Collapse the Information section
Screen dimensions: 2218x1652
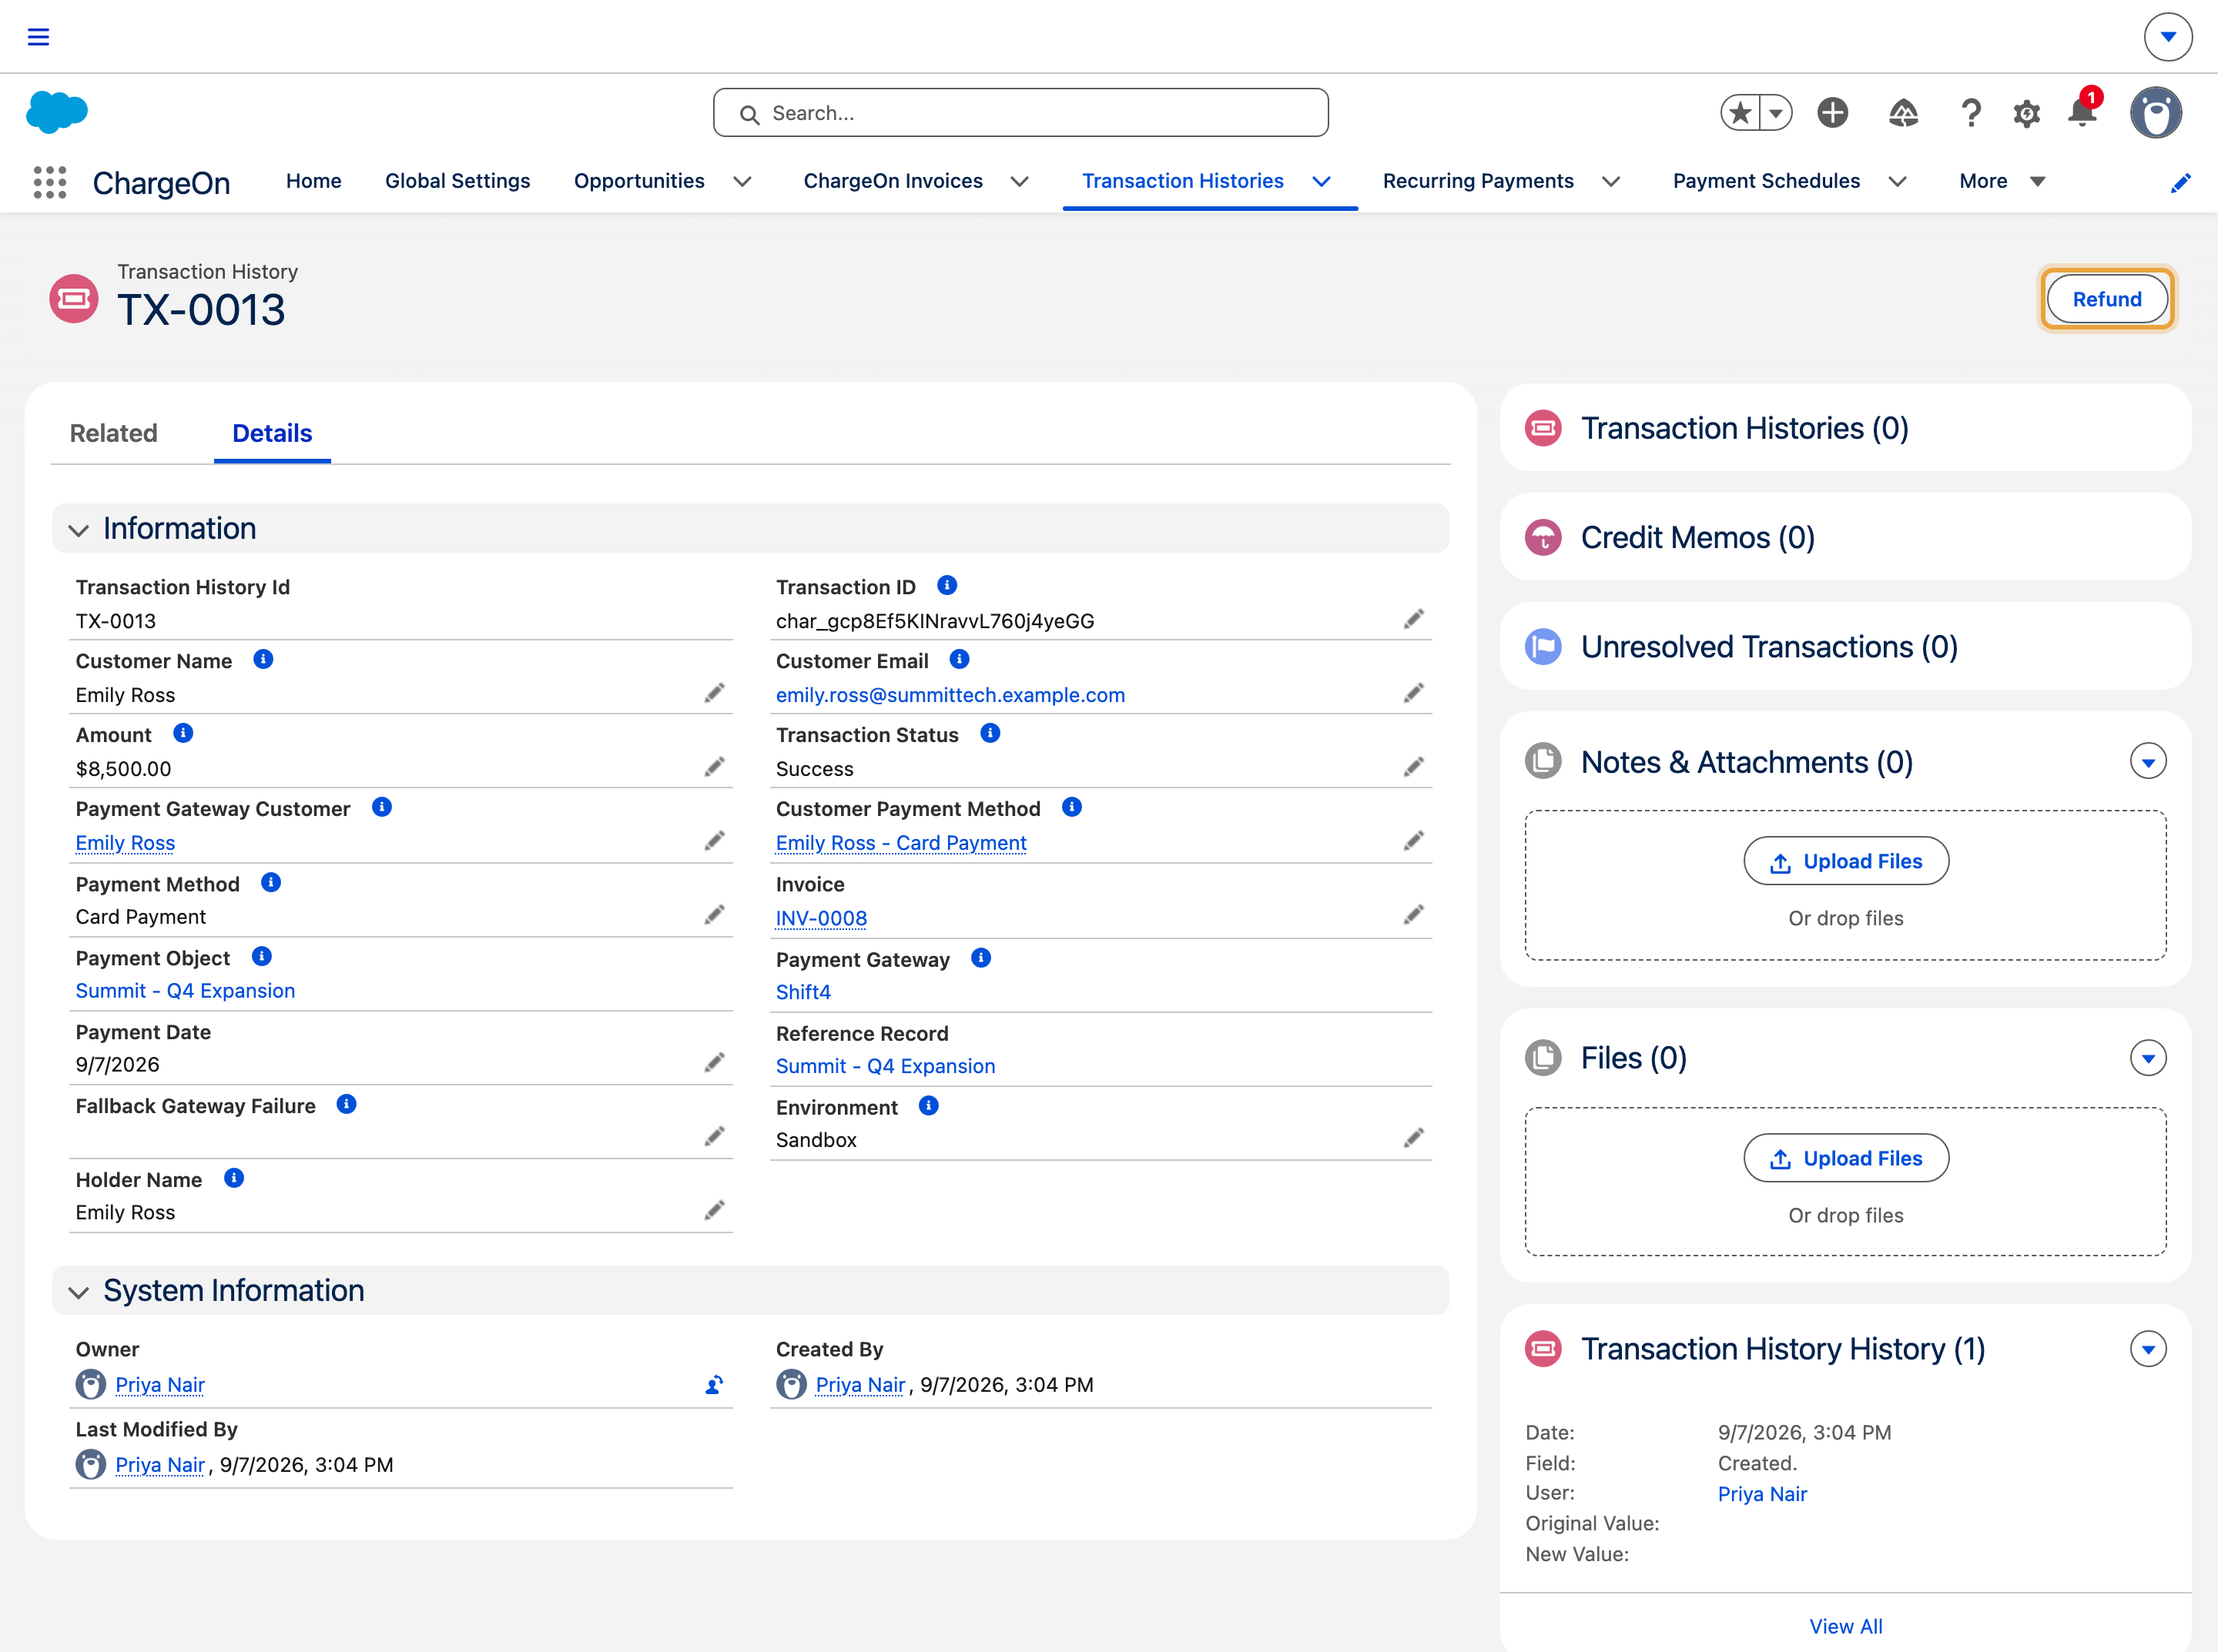coord(79,530)
